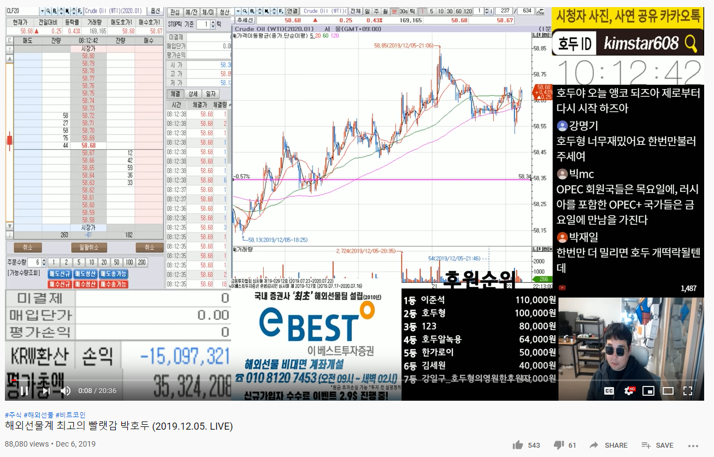This screenshot has width=714, height=457.
Task: Click the chart toolbar search magnifier
Action: pyautogui.click(x=245, y=11)
